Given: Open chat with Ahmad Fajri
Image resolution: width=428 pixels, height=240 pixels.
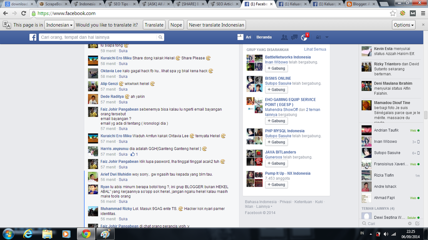Looking at the screenshot, I should click(x=391, y=198).
